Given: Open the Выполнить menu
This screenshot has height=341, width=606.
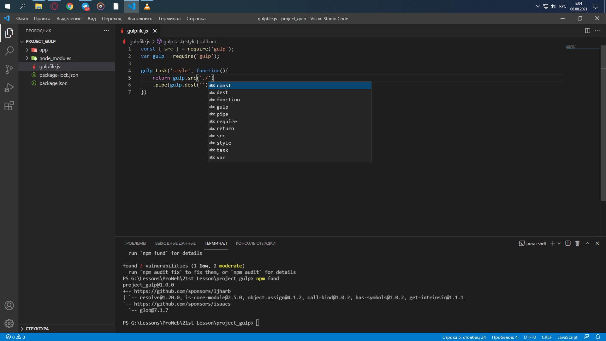Looking at the screenshot, I should point(140,19).
